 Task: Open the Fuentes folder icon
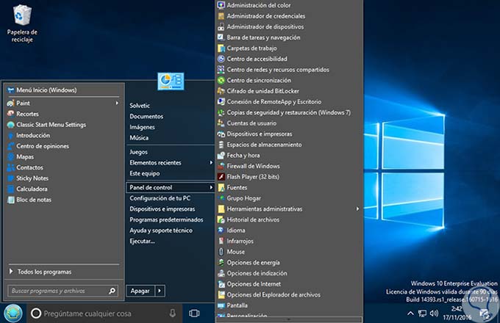coord(221,188)
